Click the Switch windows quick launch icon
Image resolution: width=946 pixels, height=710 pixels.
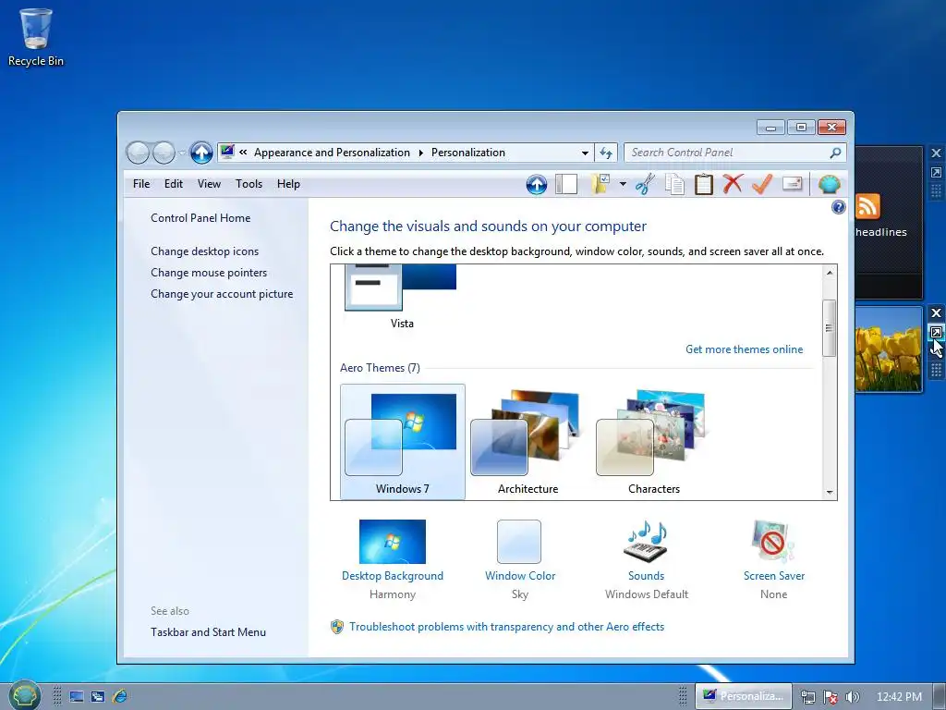click(98, 696)
